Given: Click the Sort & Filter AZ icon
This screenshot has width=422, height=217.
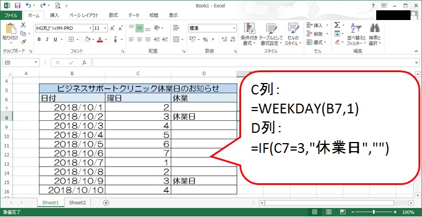Looking at the screenshot, I should click(356, 28).
